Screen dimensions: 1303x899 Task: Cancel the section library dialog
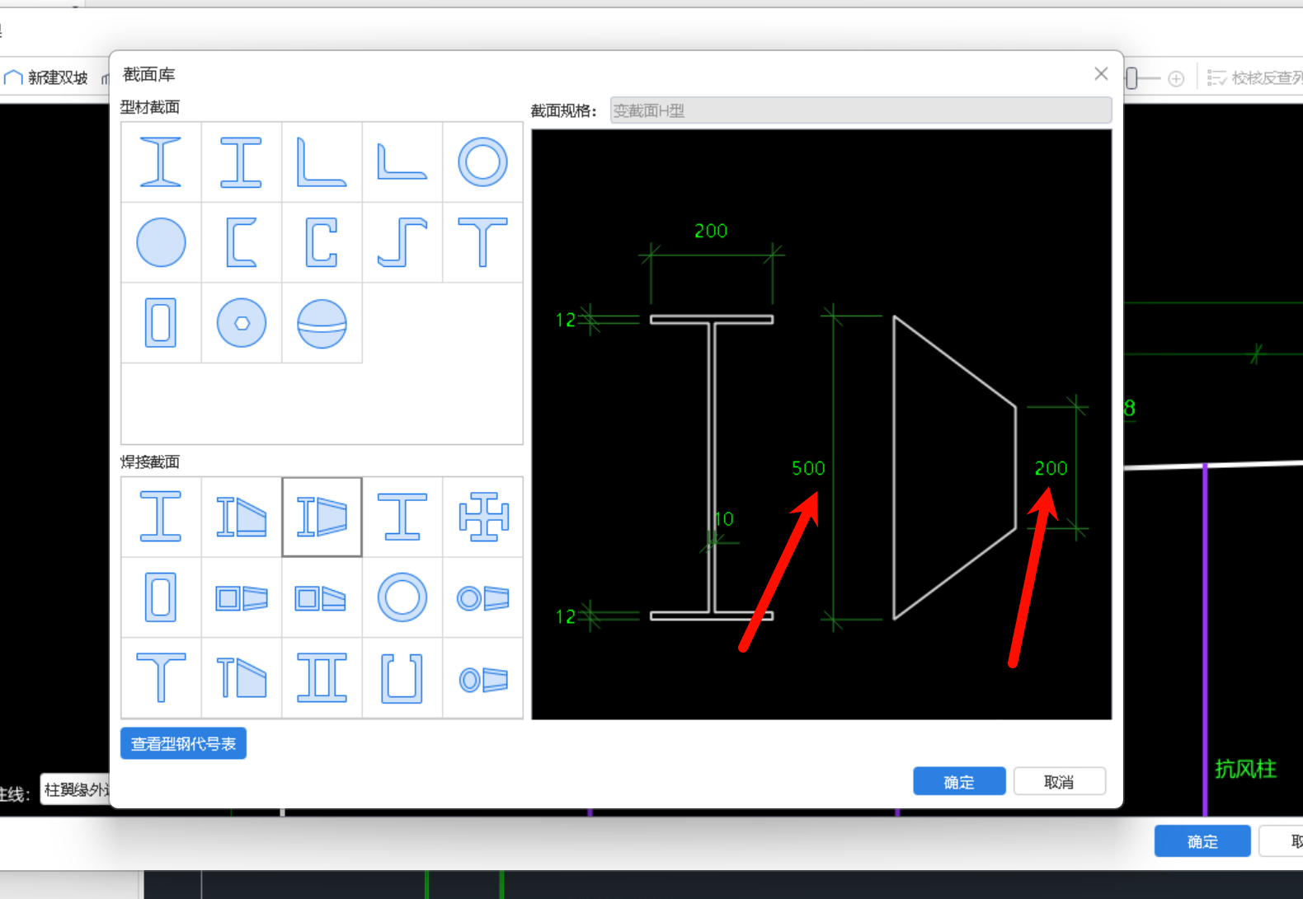tap(1059, 781)
